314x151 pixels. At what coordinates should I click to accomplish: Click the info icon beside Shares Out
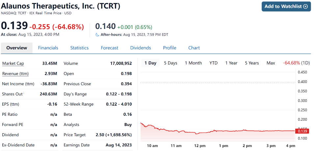(x=24, y=93)
